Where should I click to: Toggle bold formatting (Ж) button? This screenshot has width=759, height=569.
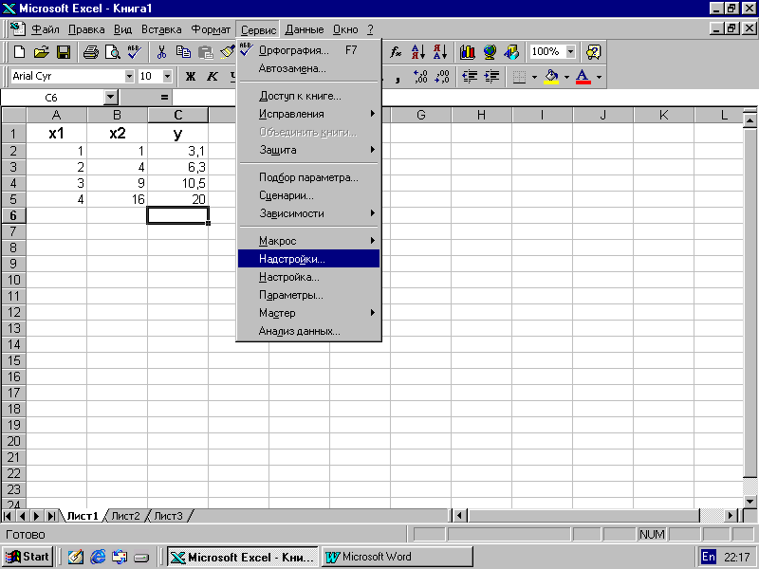pos(191,76)
